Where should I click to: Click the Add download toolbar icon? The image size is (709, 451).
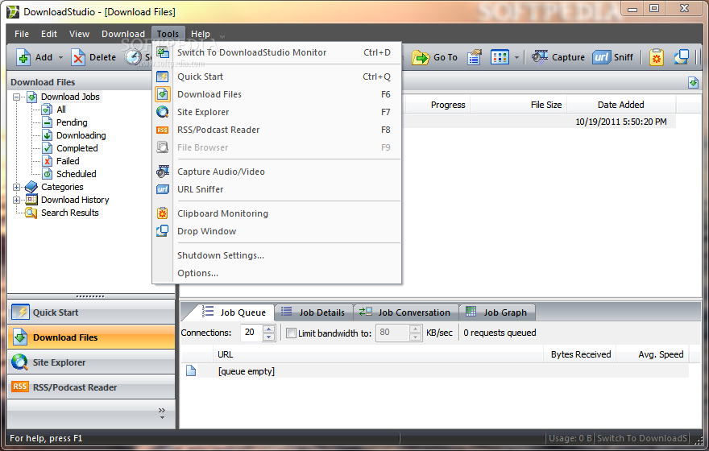pyautogui.click(x=23, y=57)
